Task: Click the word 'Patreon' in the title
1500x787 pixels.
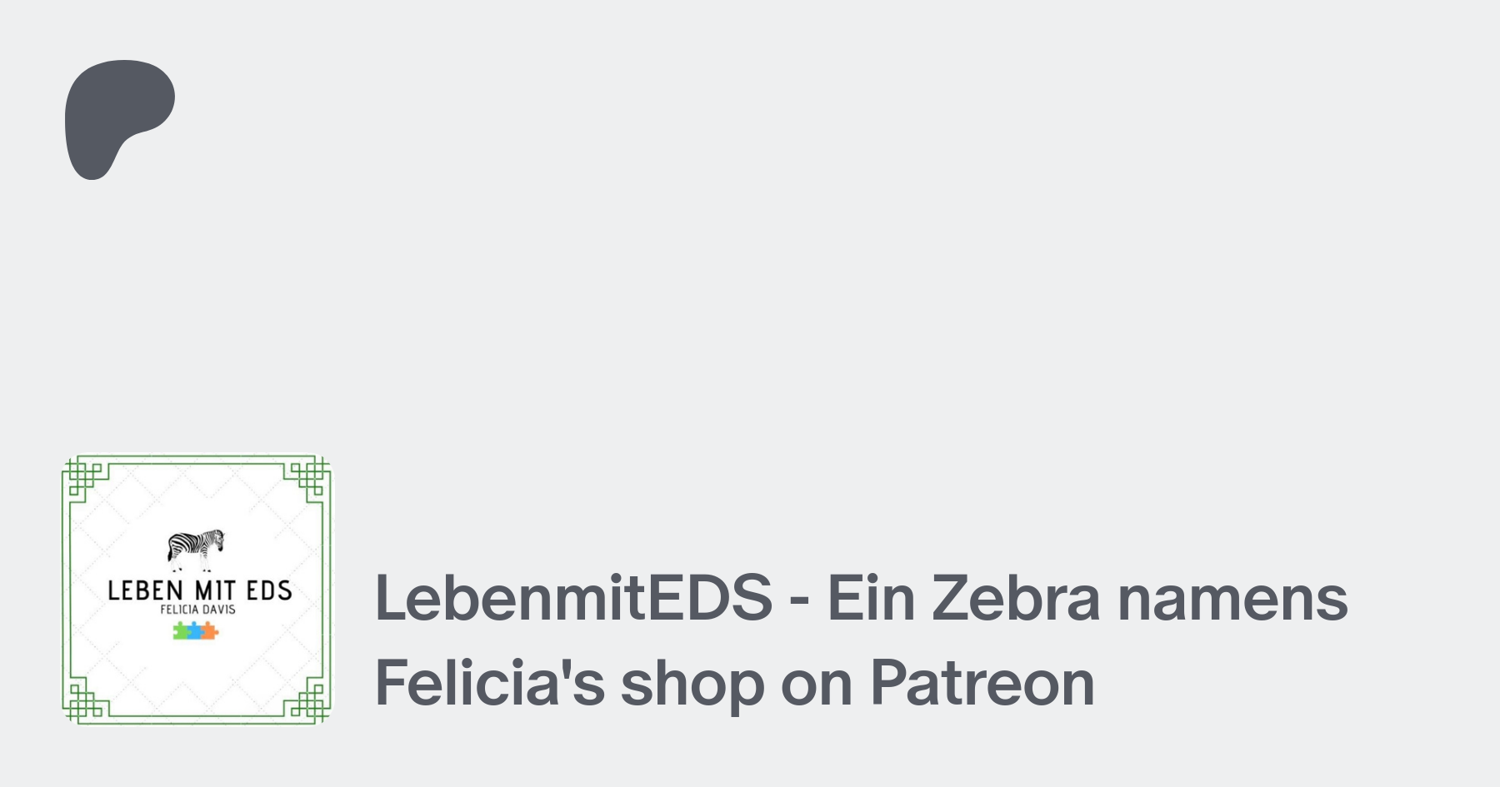Action: point(982,683)
